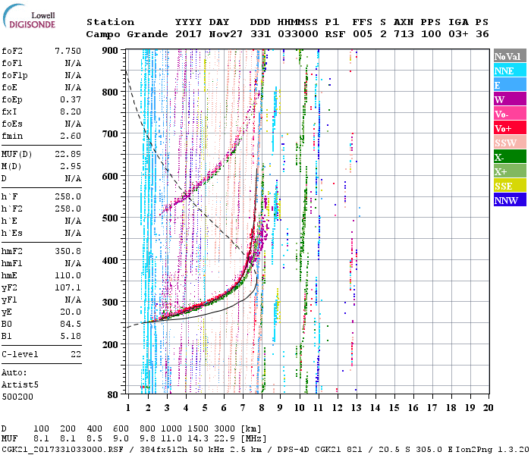This screenshot has height=455, width=531.
Task: Select the NNW blue legend swatch
Action: click(x=508, y=201)
